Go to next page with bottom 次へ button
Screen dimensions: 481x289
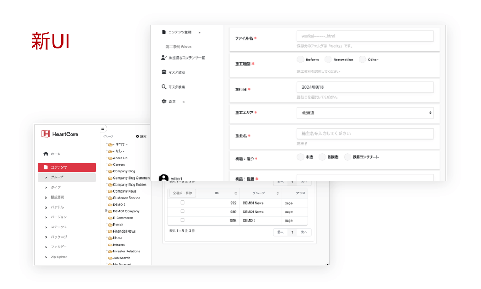[305, 232]
